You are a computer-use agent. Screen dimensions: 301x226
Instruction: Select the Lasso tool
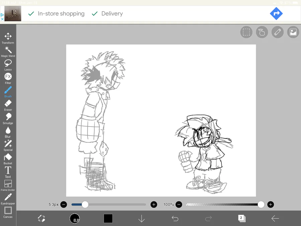8,65
